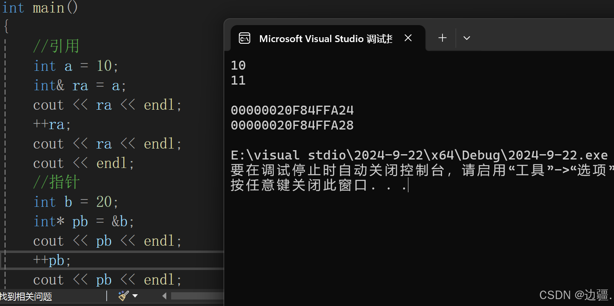Open a new terminal tab with plus button
Screen dimensions: 614x306
(442, 38)
